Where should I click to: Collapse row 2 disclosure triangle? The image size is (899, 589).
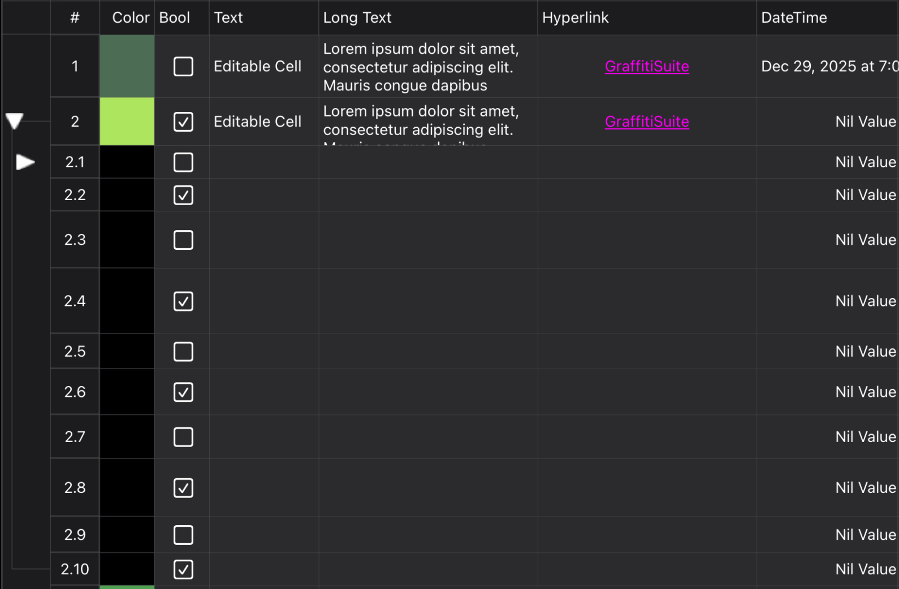[14, 121]
